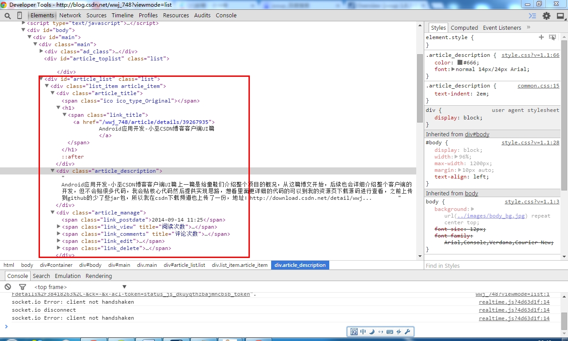568x341 pixels.
Task: Select div#container in breadcrumb bar
Action: coord(56,265)
